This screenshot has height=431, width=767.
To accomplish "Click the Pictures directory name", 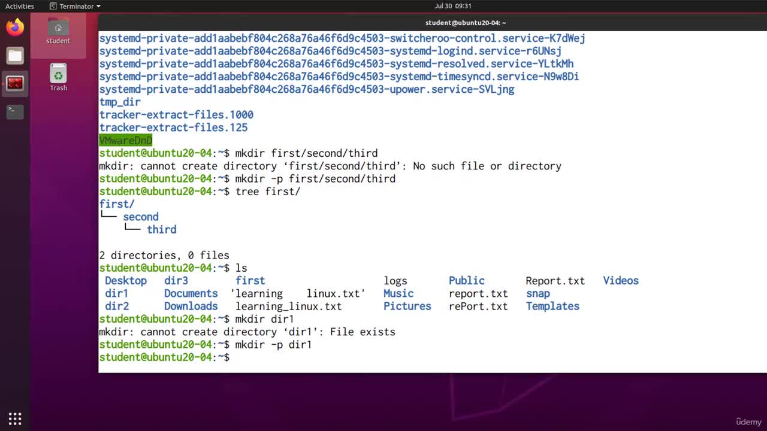I will click(x=407, y=306).
